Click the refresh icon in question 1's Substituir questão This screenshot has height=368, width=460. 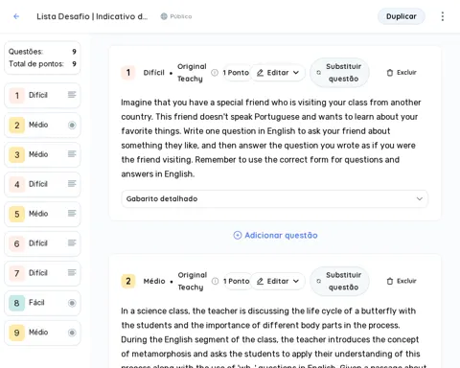coord(318,73)
